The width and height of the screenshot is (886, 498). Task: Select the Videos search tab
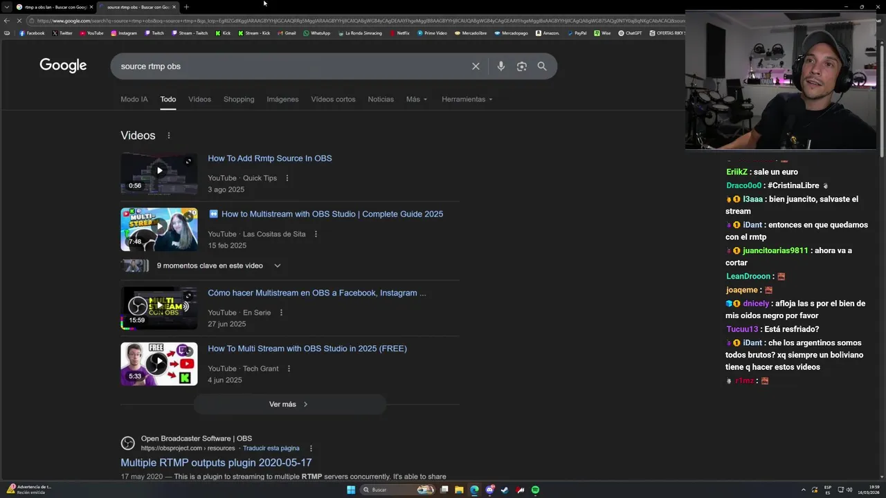199,99
